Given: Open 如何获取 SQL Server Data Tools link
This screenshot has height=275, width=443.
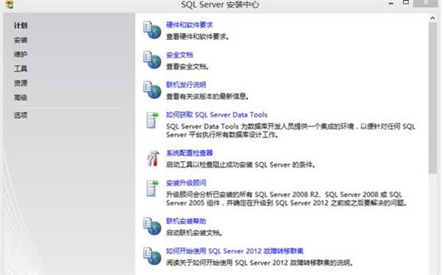Looking at the screenshot, I should (x=216, y=115).
